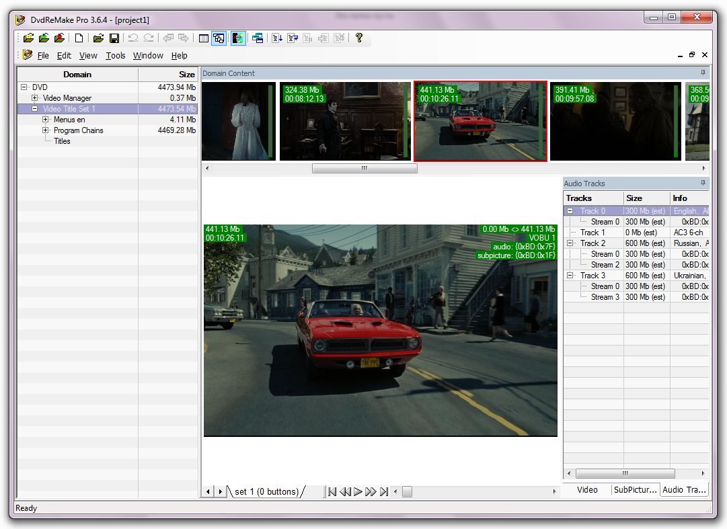Click the Info column header
The height and width of the screenshot is (529, 727).
click(689, 198)
